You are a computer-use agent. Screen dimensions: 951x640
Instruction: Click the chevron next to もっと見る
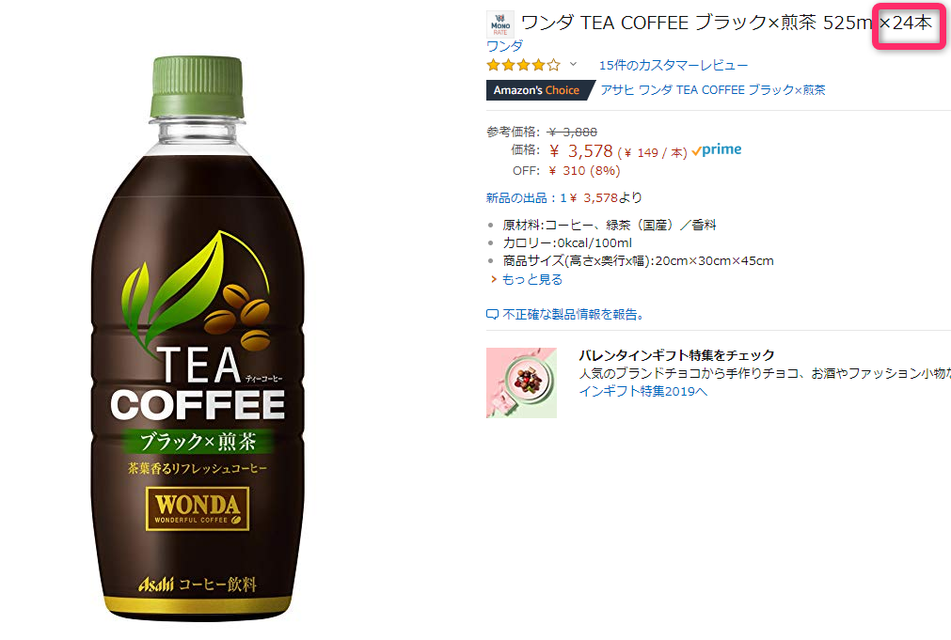coord(494,279)
